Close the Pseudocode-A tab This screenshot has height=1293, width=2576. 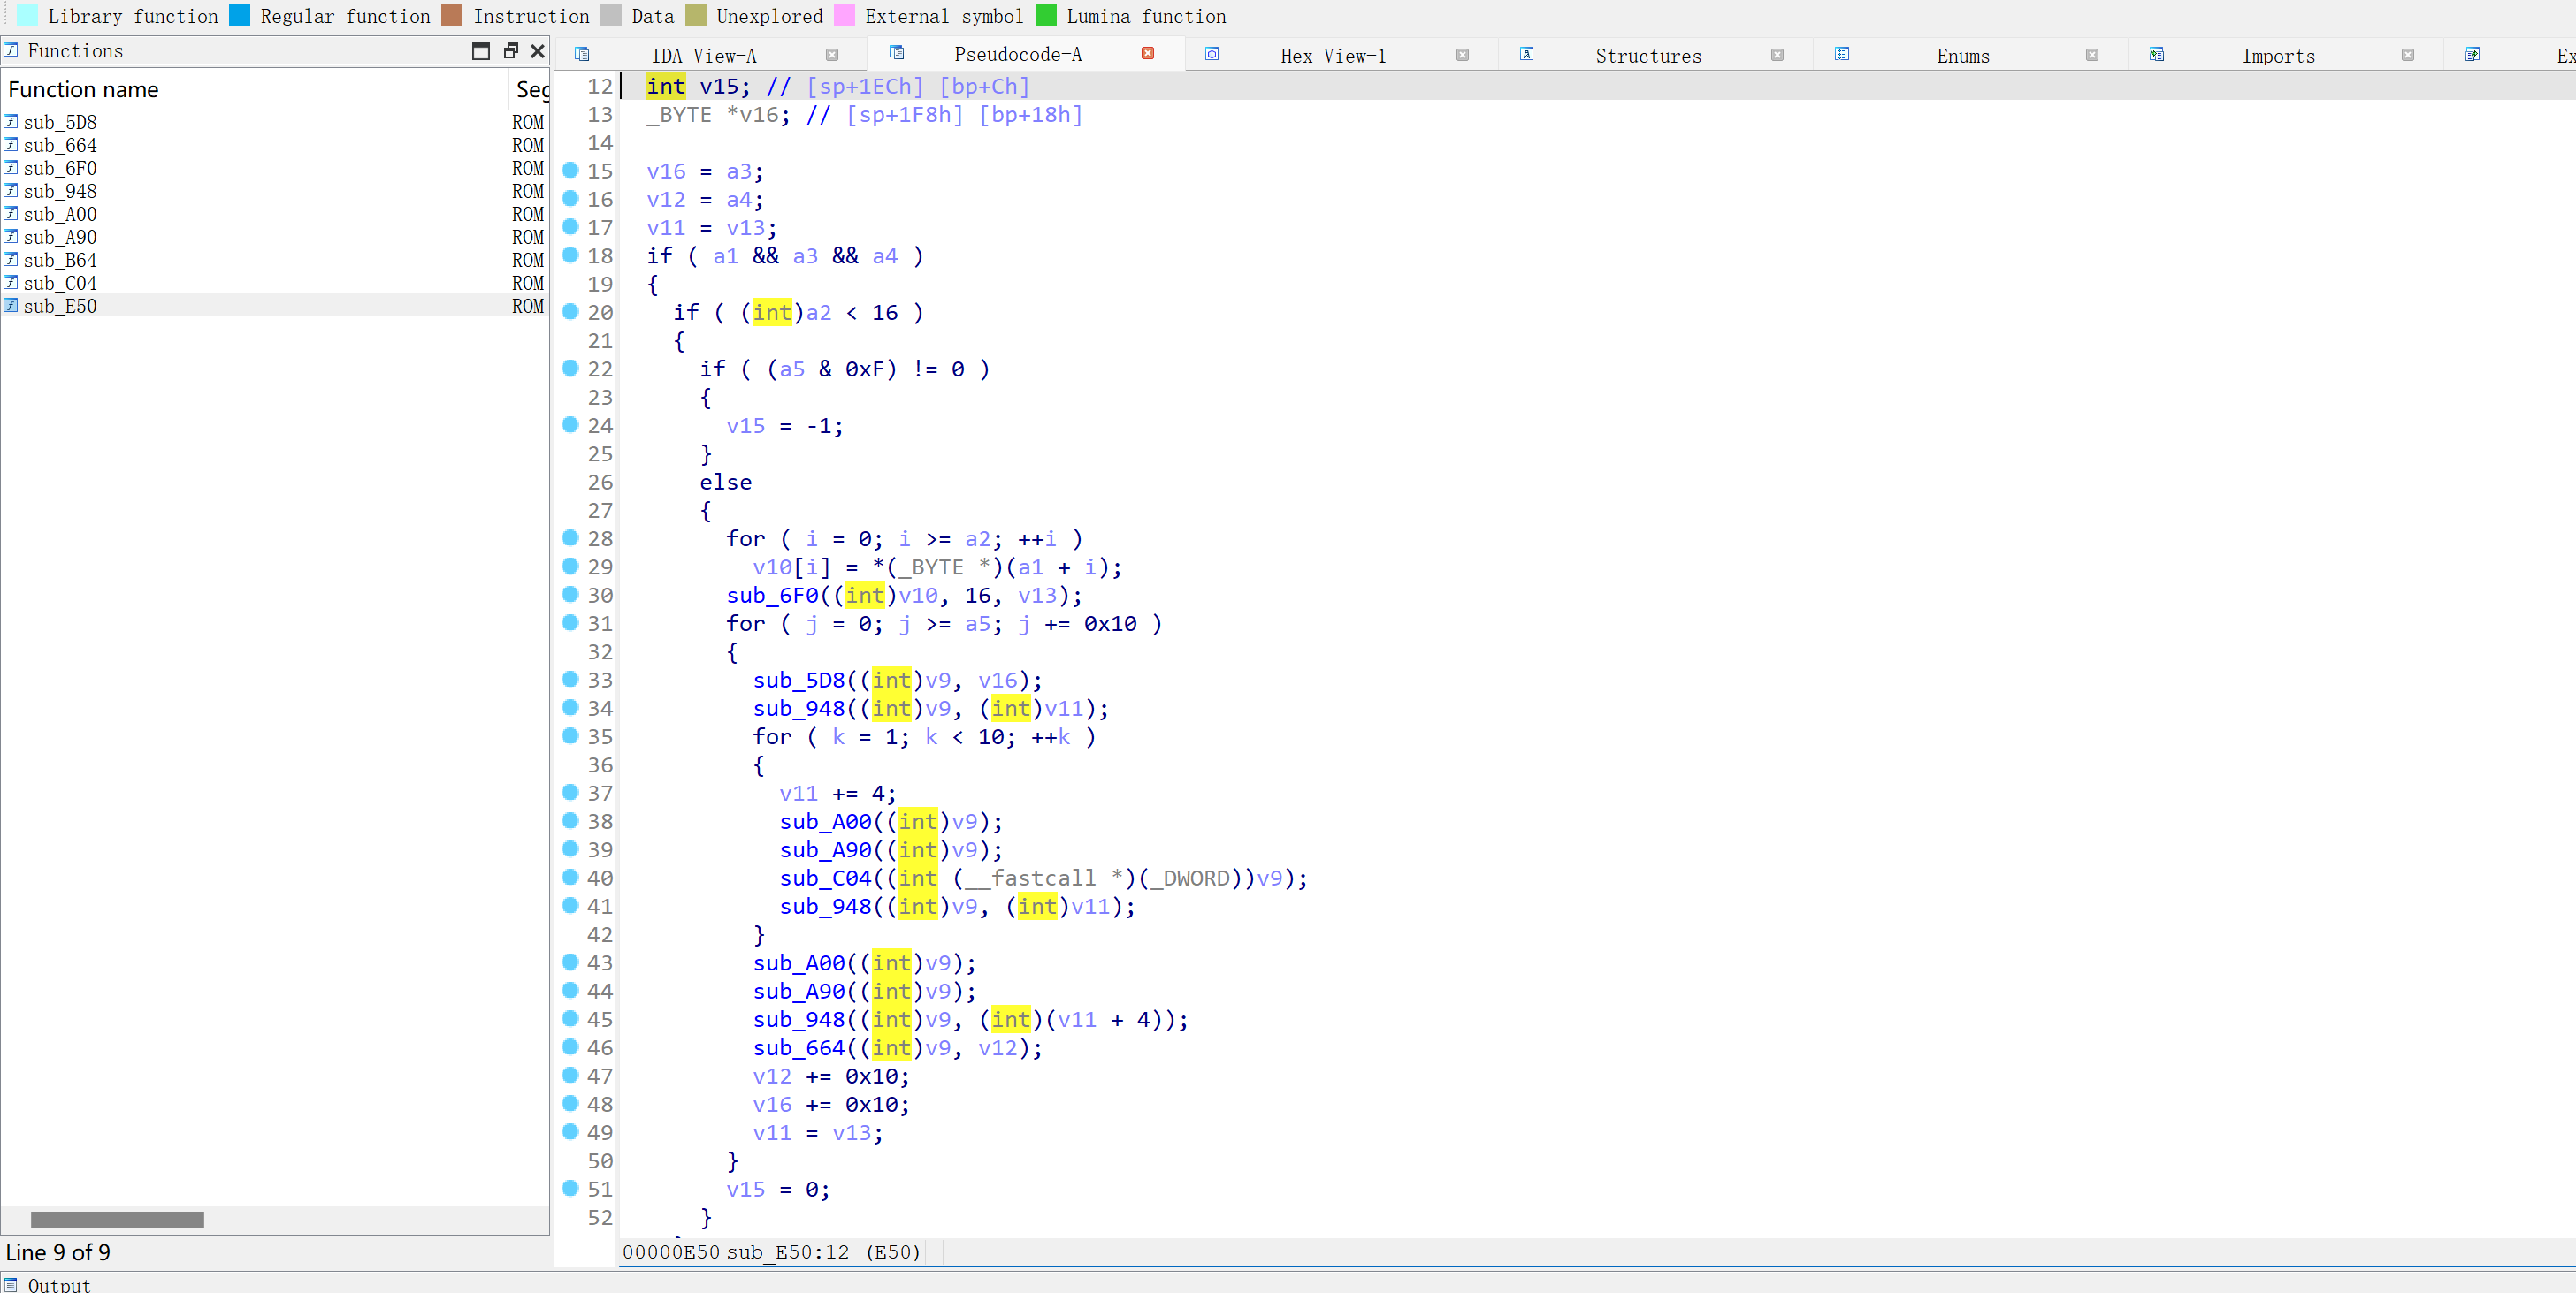point(1147,53)
